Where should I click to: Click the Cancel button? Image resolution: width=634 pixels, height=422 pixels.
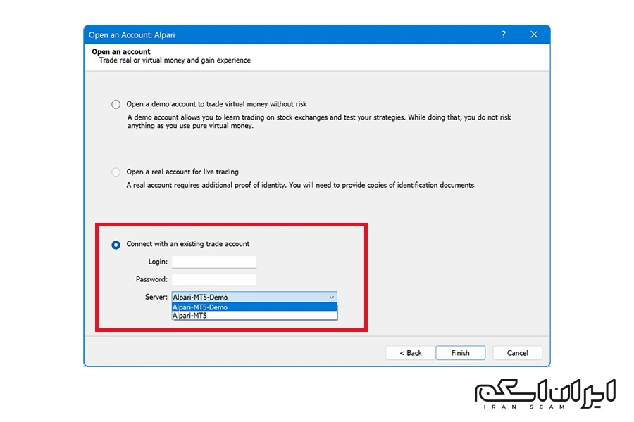click(x=517, y=353)
